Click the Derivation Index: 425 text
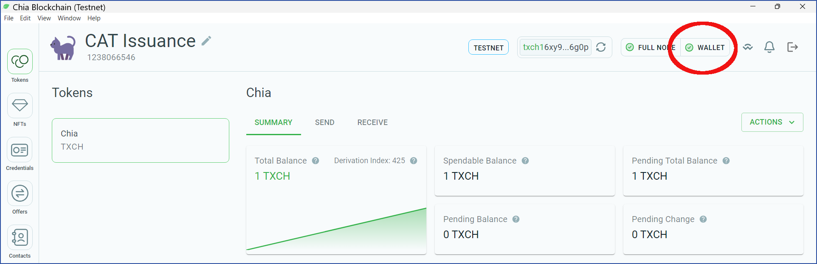 coord(369,161)
